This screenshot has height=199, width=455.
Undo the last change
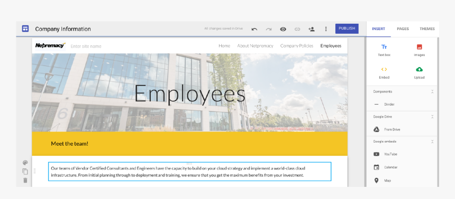coord(254,29)
